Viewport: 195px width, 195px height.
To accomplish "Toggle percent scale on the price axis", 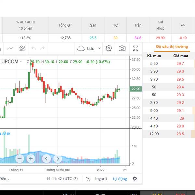I will point(88,178).
